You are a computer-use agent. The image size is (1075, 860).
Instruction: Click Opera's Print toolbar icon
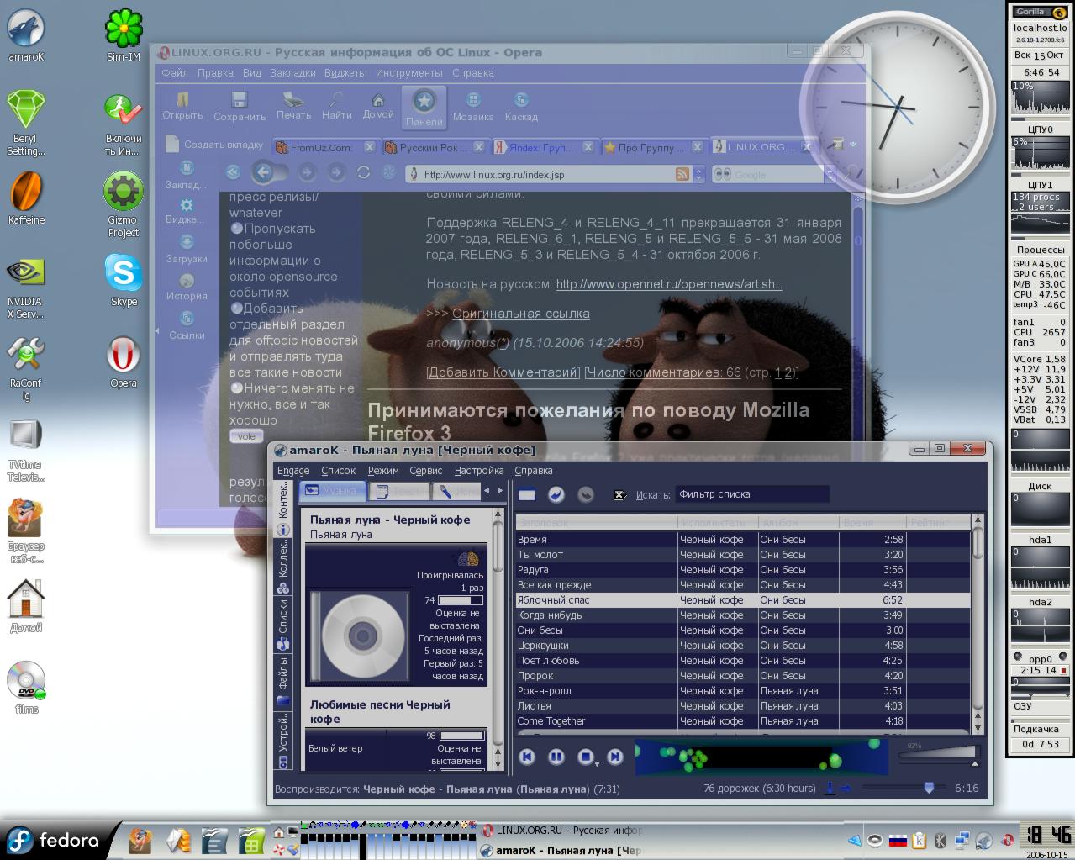(x=293, y=105)
